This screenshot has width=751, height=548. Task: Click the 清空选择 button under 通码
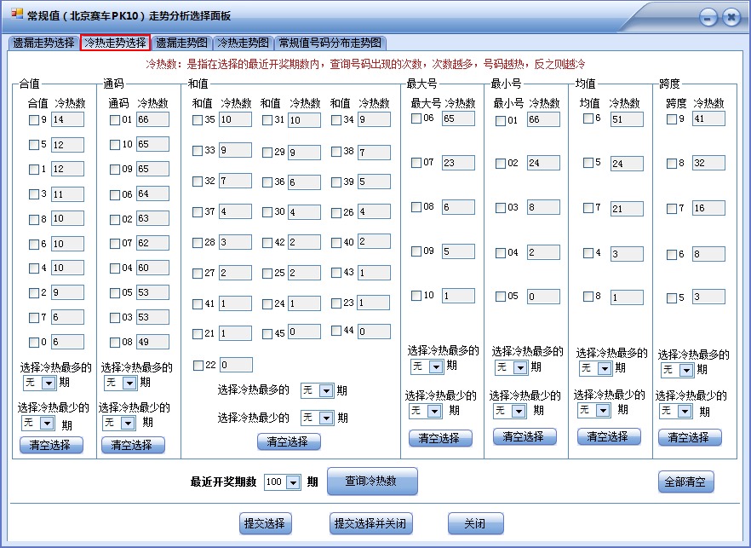[132, 444]
